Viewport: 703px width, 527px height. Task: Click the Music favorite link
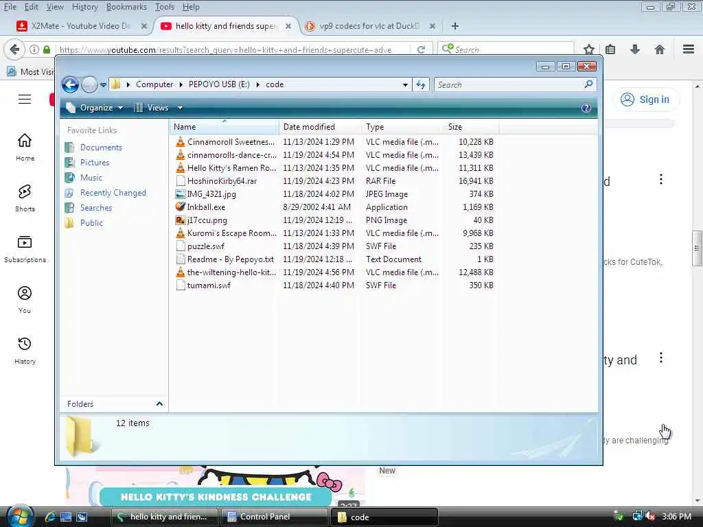point(91,178)
